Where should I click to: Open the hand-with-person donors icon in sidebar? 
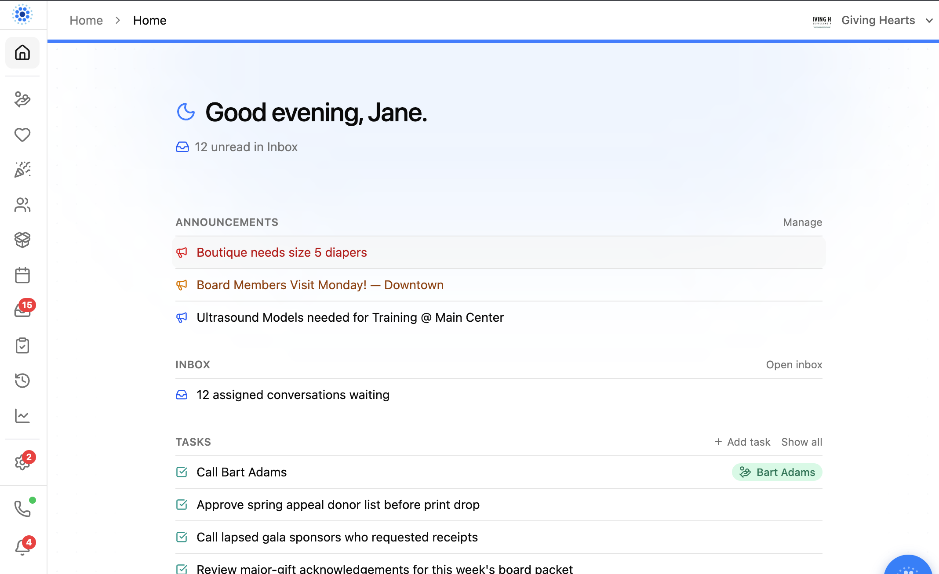[x=22, y=99]
